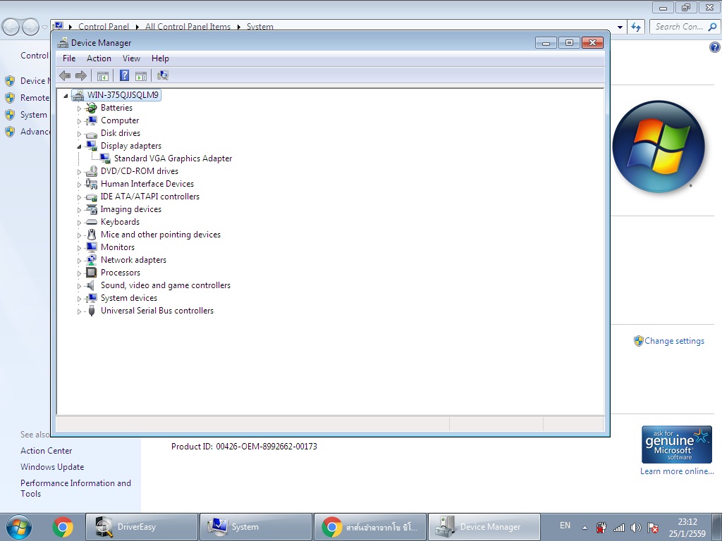The width and height of the screenshot is (722, 541).
Task: Collapse the Display adapters category
Action: (79, 147)
